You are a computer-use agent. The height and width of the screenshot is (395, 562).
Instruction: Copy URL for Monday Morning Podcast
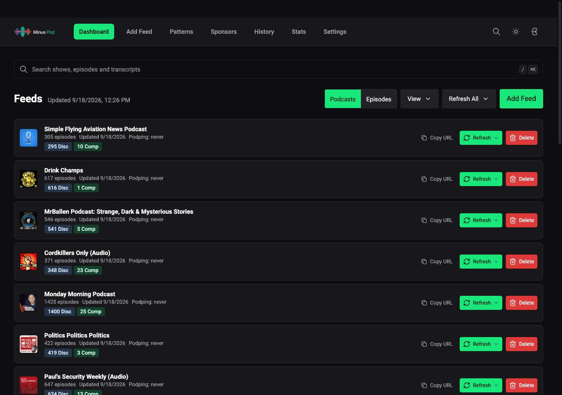pos(437,303)
